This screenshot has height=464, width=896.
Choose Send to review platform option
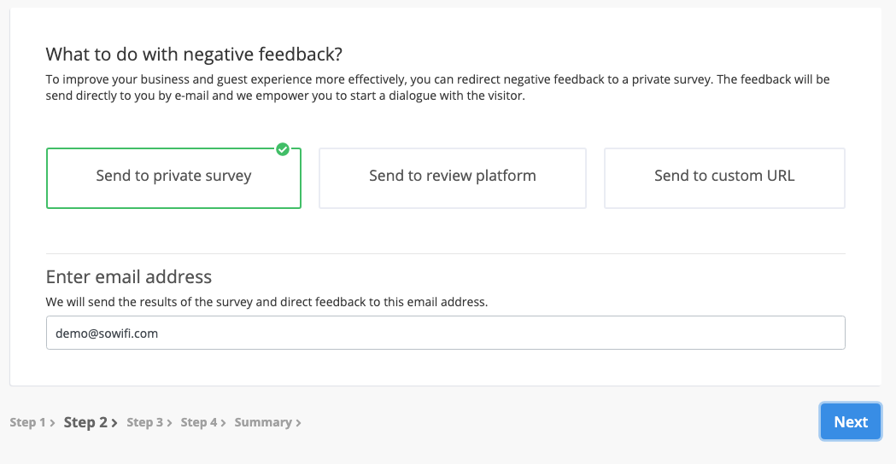point(452,178)
